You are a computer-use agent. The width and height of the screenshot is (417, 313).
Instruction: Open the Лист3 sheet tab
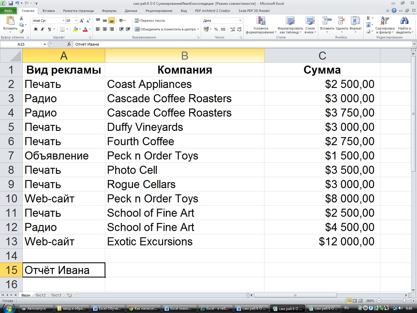tap(56, 295)
